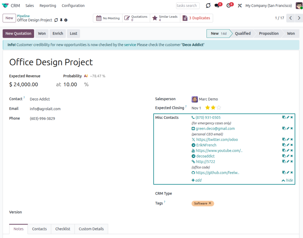Viewport: 303px width, 238px height.
Task: Click the gear actions icon beside record title
Action: [x=66, y=20]
